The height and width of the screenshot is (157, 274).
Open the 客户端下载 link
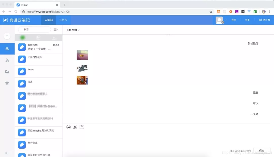(x=264, y=20)
